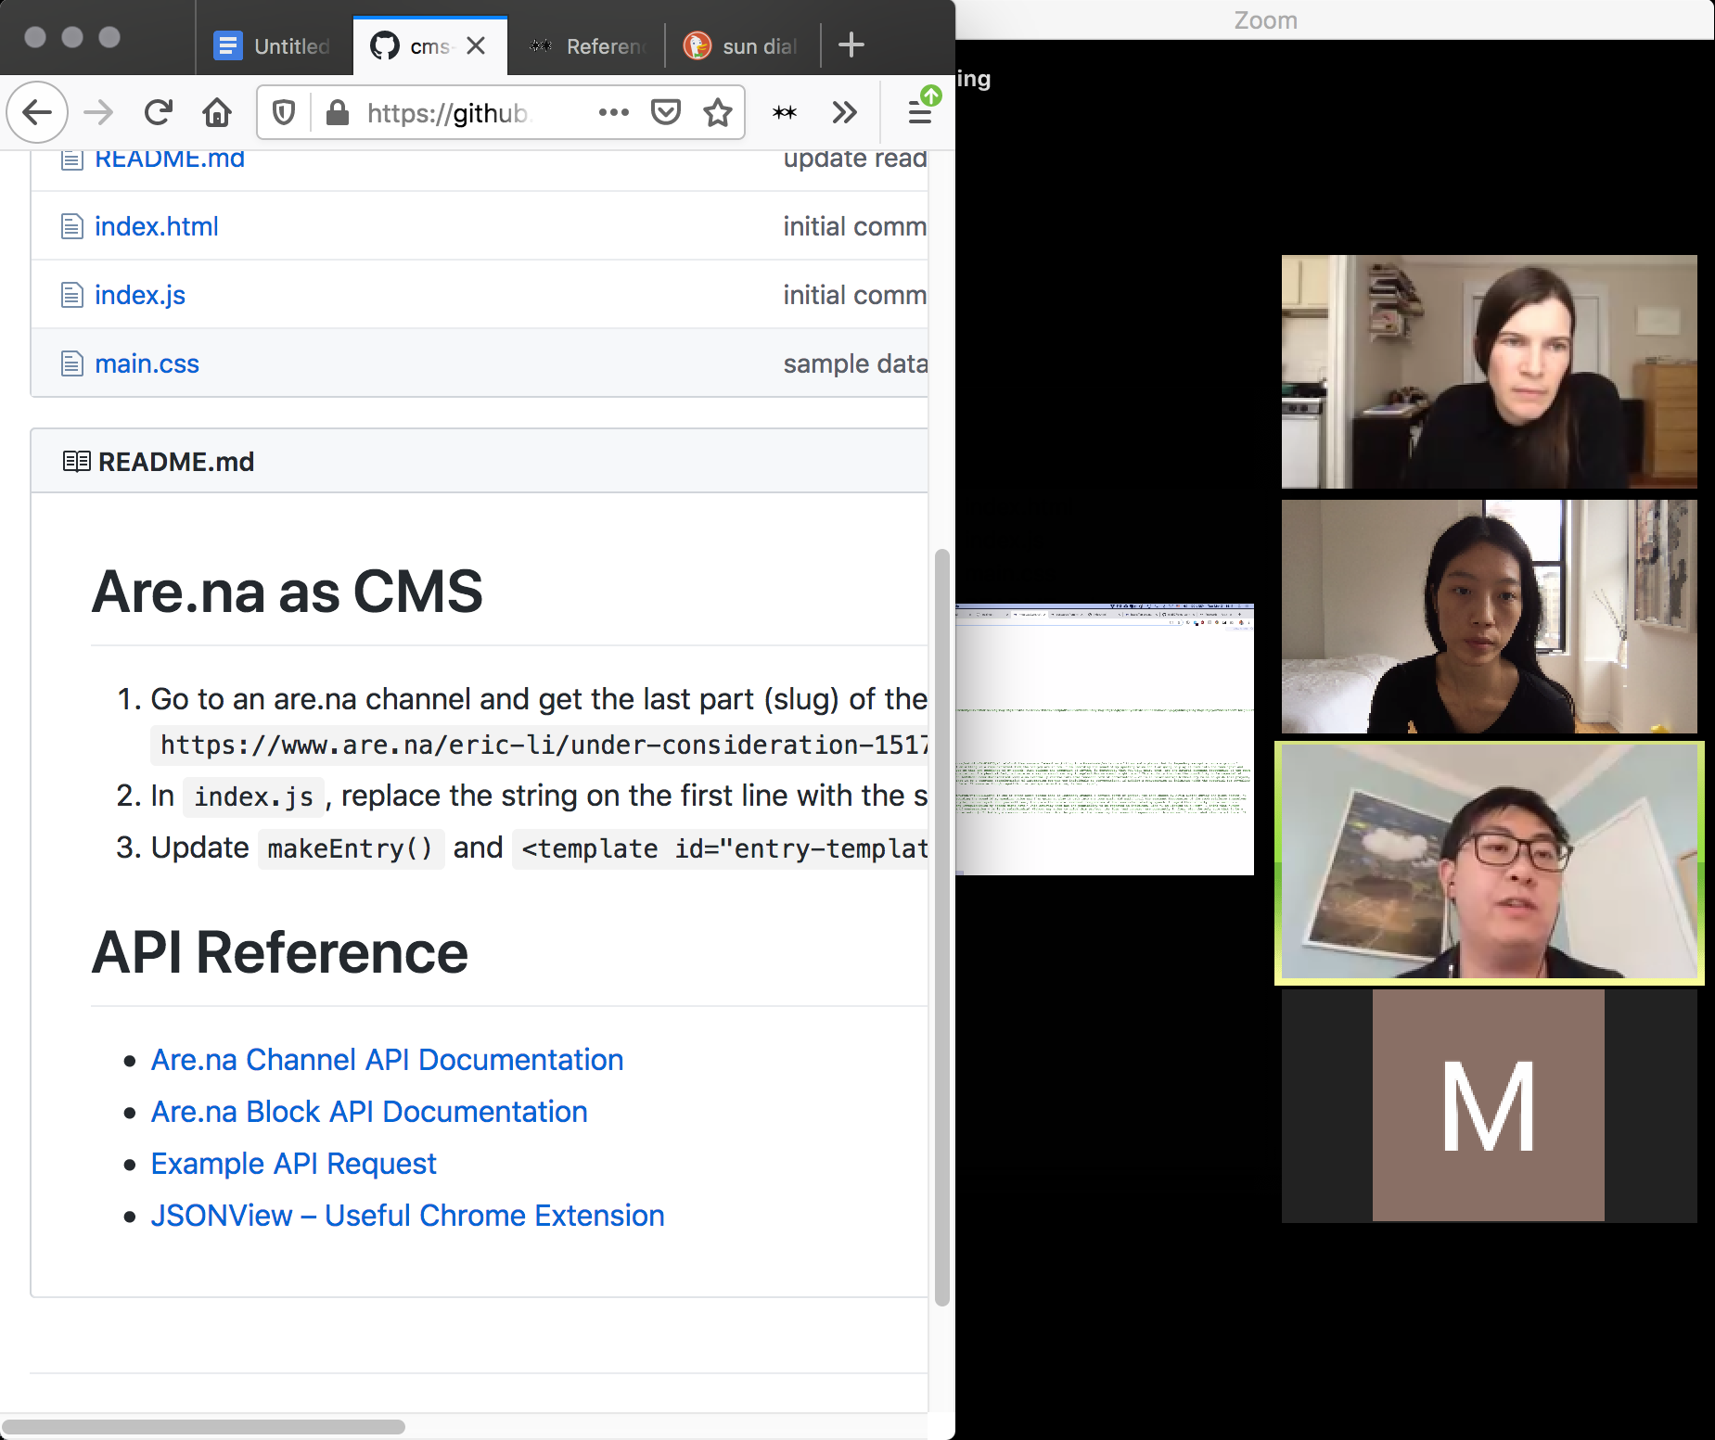
Task: Select the top participant video in Zoom
Action: (x=1489, y=372)
